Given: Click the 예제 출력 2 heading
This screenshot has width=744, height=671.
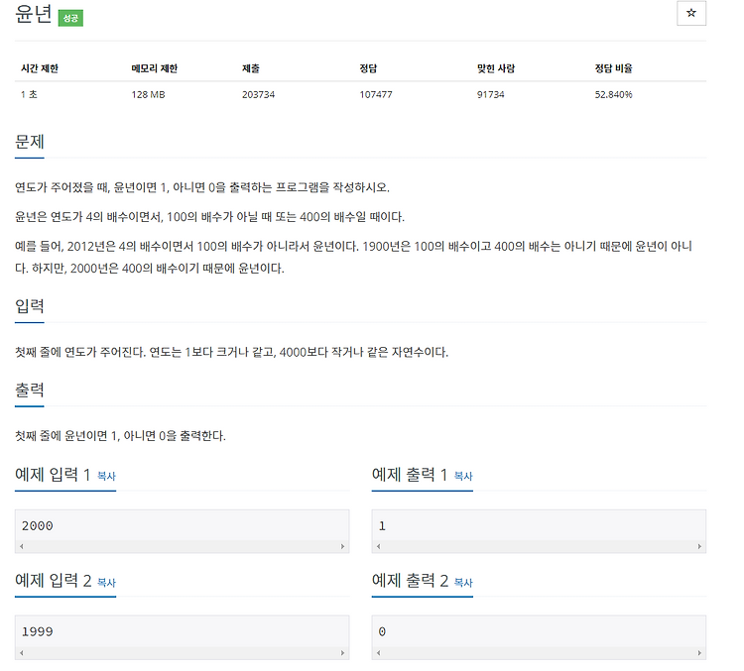Looking at the screenshot, I should point(410,581).
